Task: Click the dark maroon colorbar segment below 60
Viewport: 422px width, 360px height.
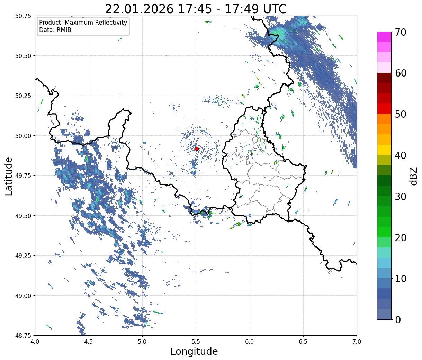Action: tap(384, 78)
